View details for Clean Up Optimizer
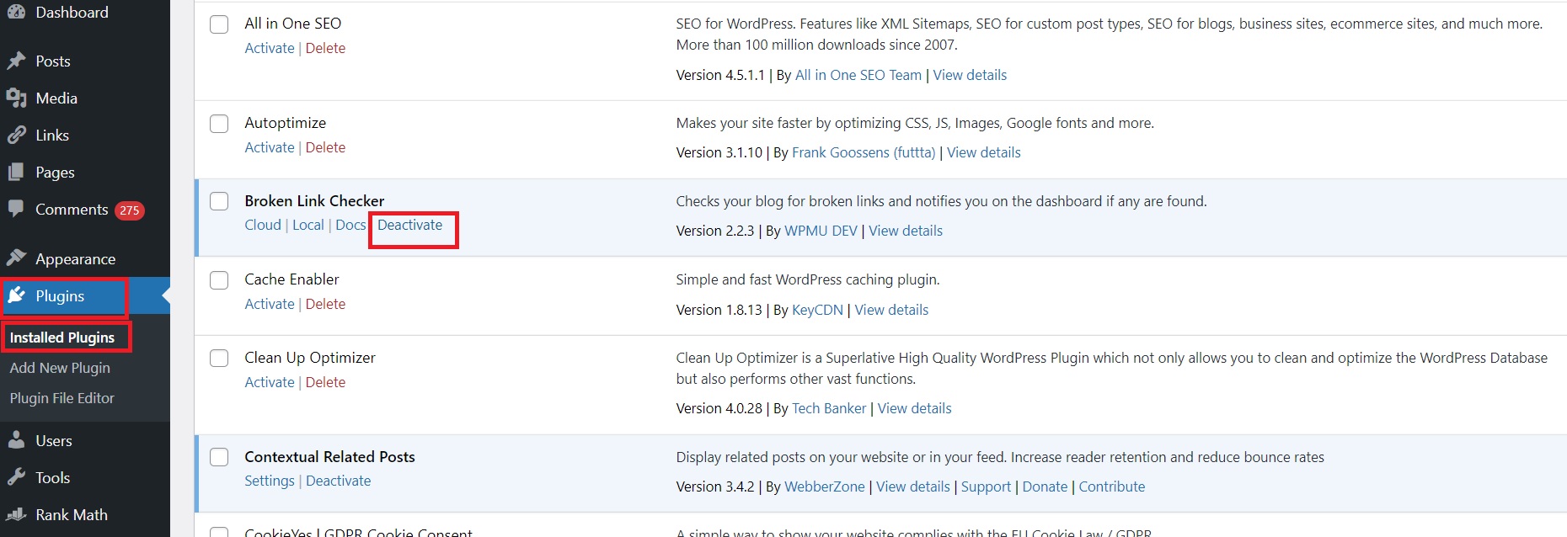The width and height of the screenshot is (1567, 537). click(x=914, y=408)
